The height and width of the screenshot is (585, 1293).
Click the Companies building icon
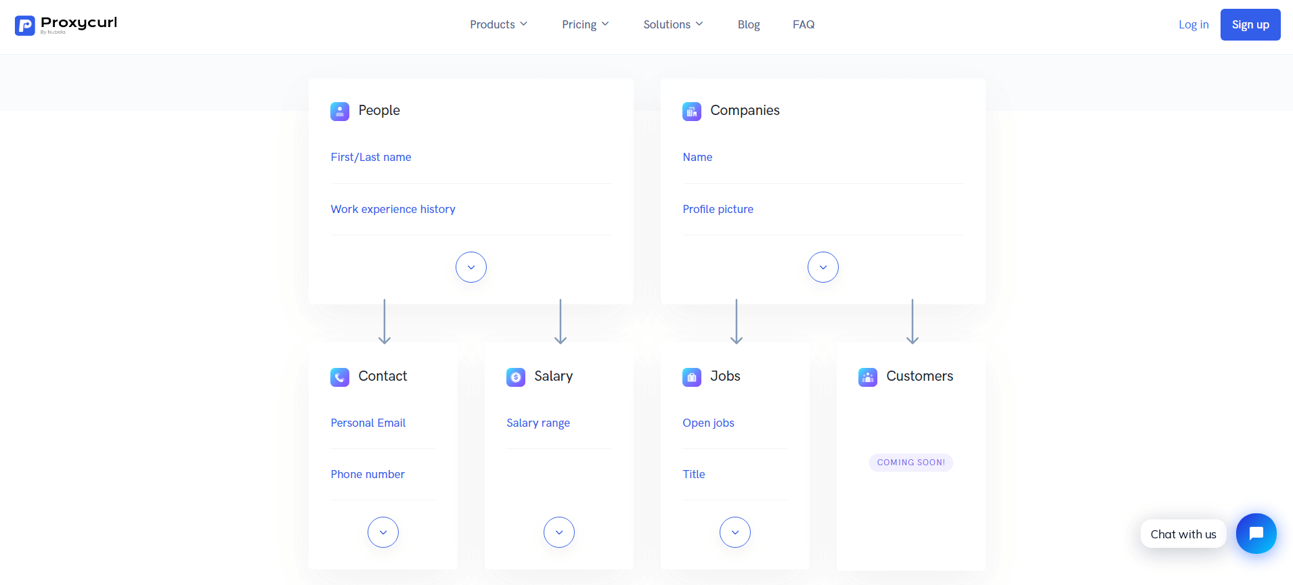[692, 111]
